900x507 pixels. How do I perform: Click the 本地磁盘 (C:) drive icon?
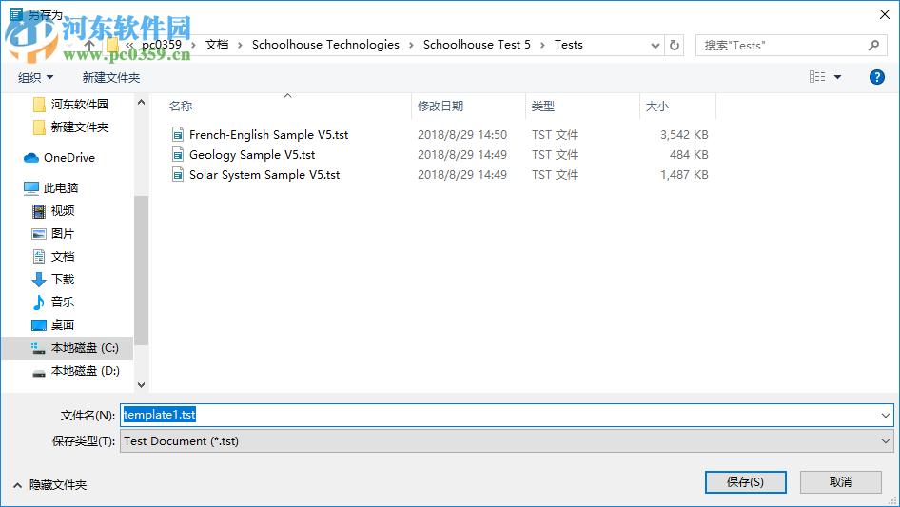pos(38,348)
